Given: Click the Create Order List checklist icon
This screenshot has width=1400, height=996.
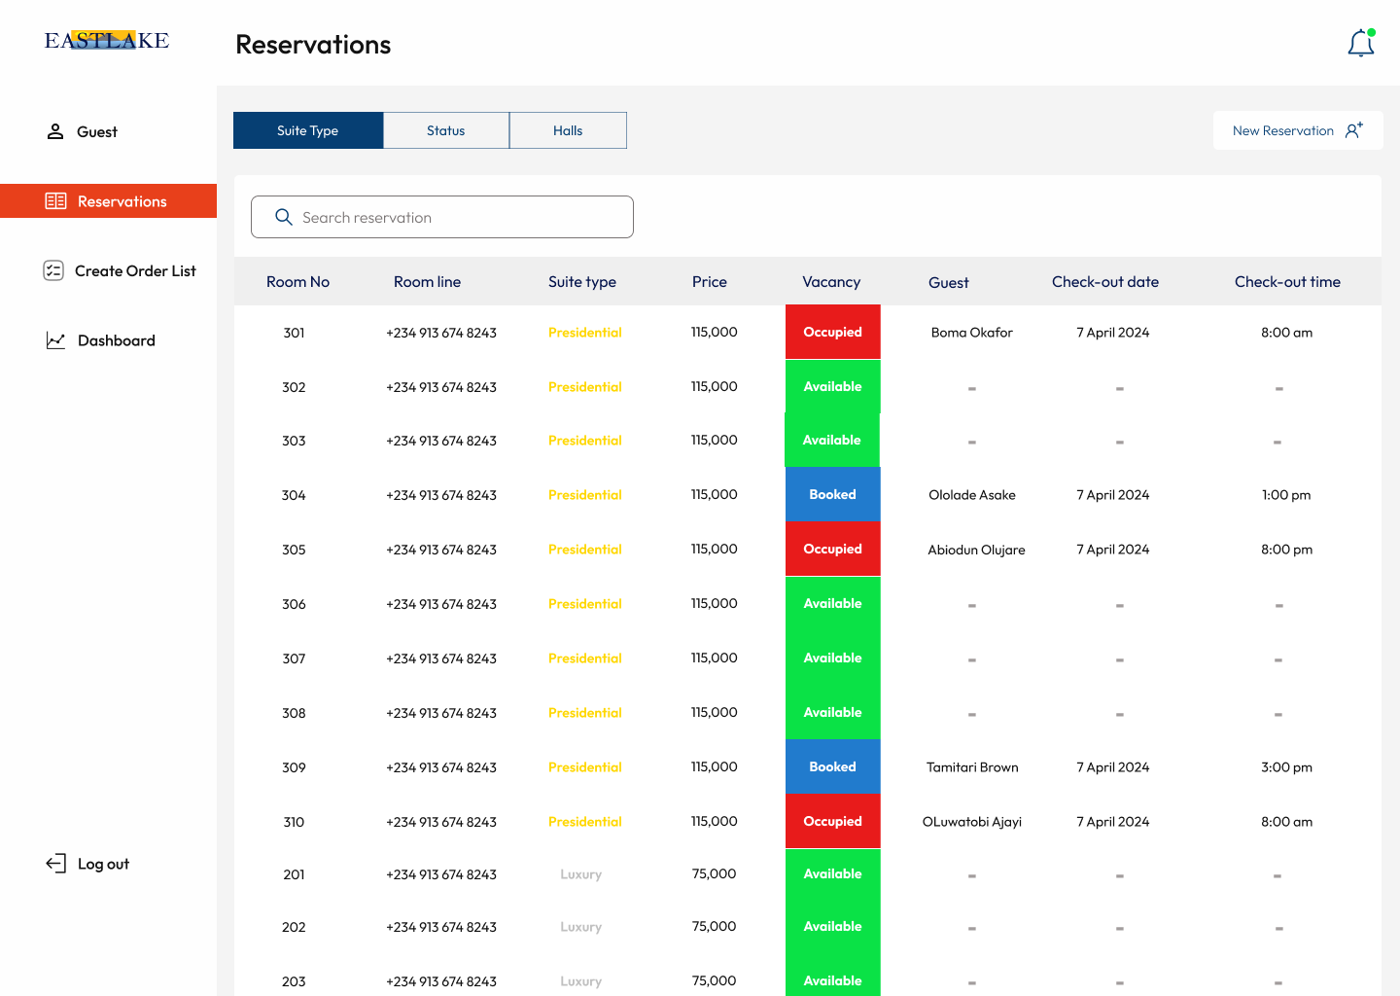Looking at the screenshot, I should 53,270.
